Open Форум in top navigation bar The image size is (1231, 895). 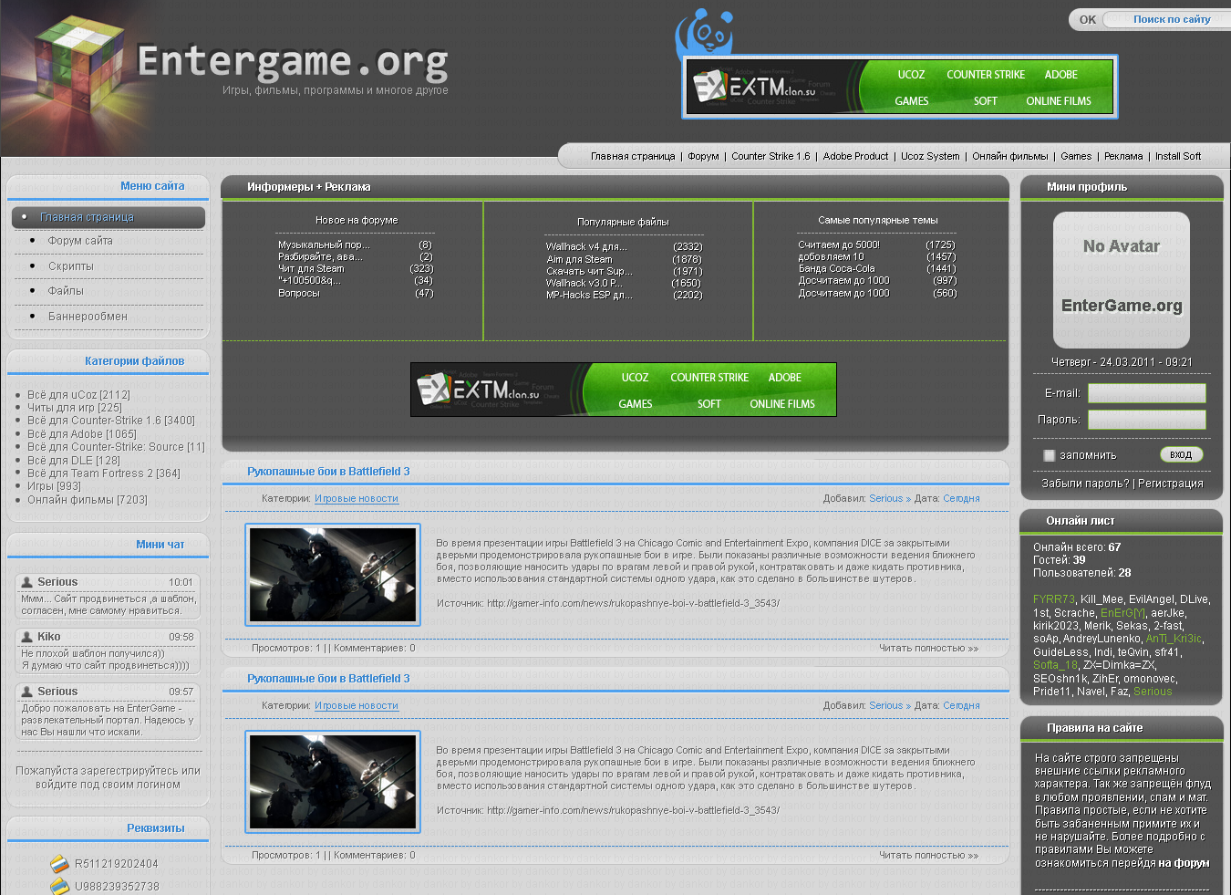pyautogui.click(x=703, y=156)
